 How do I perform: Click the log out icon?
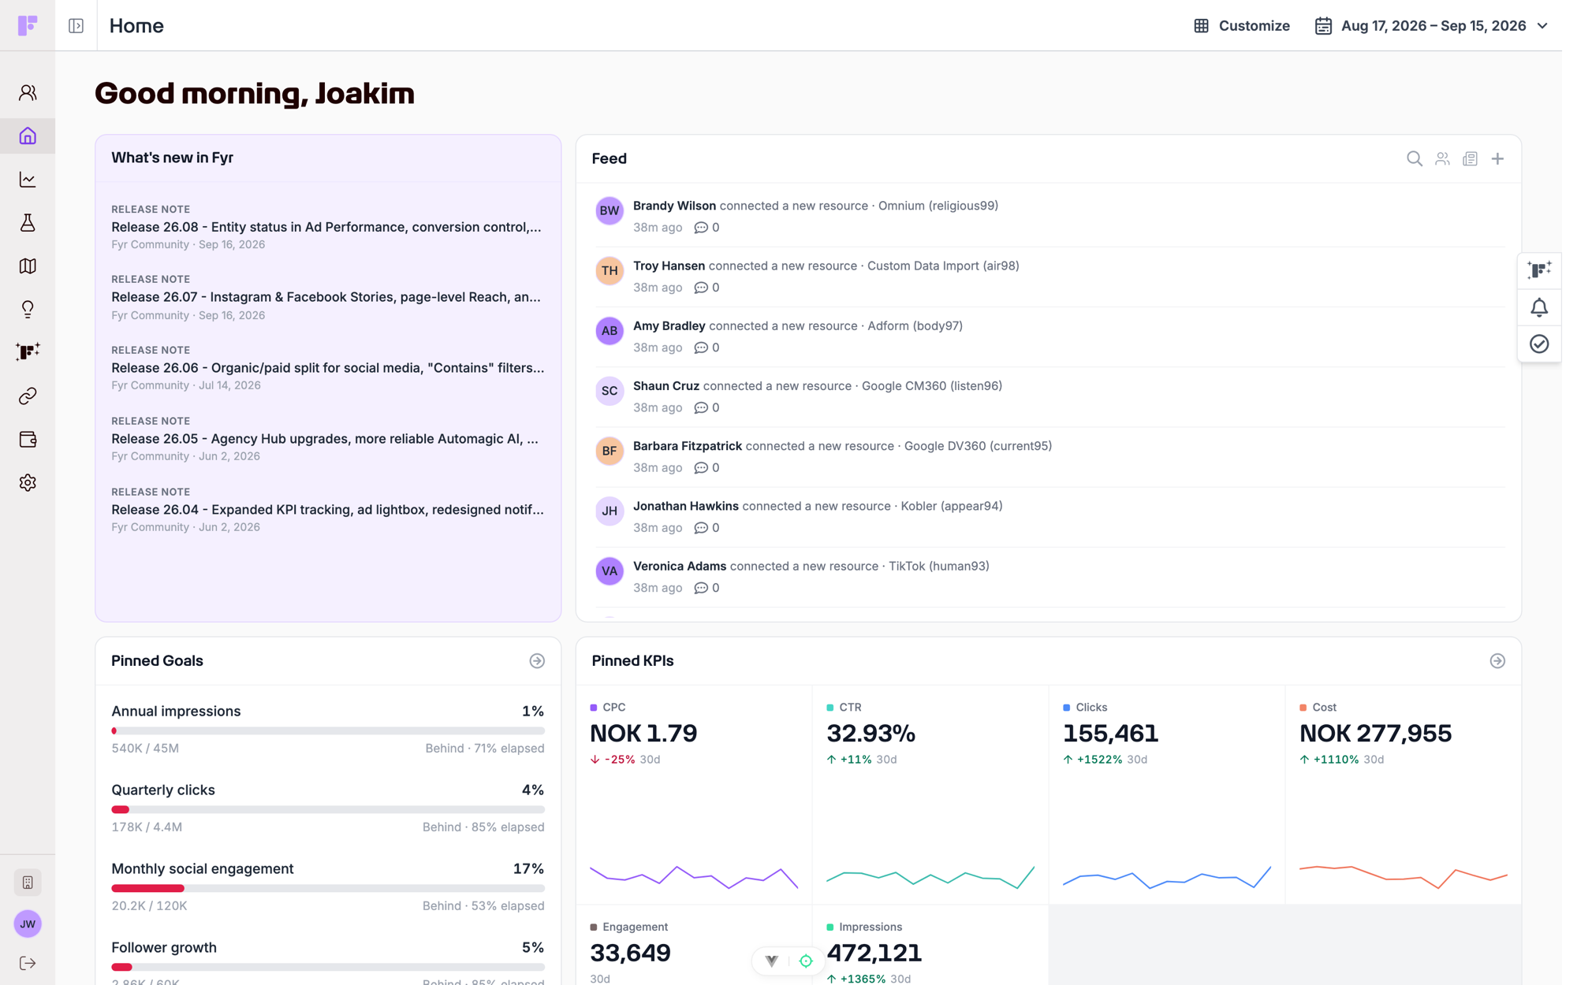28,963
